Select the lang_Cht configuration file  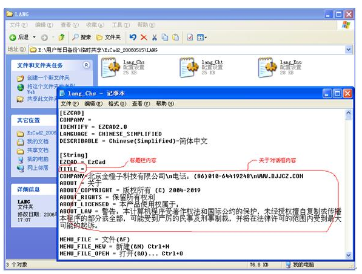[x=201, y=67]
